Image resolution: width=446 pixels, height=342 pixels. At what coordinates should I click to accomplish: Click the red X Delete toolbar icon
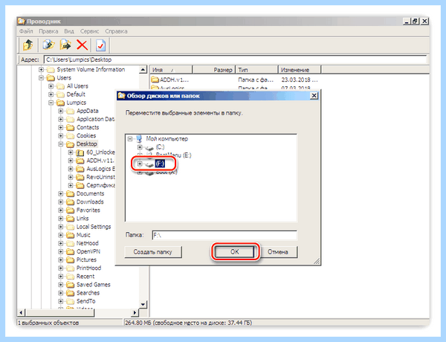[x=83, y=45]
